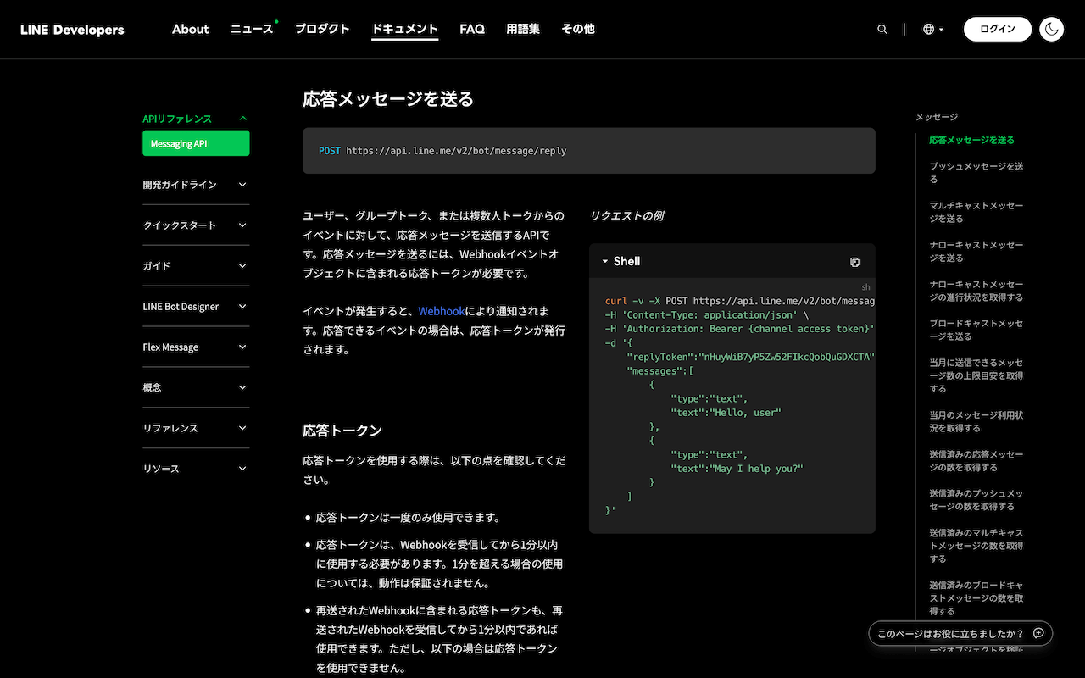Click the LINE Developers logo

click(x=72, y=30)
